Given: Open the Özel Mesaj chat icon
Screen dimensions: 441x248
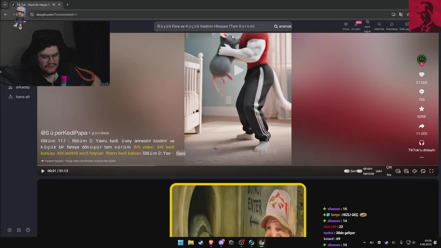Looking at the screenshot, I should 392,24.
